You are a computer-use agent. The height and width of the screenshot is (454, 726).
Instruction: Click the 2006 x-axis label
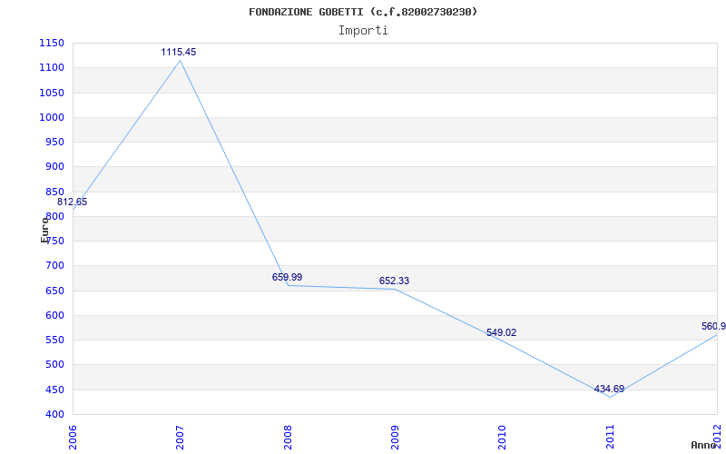point(73,436)
